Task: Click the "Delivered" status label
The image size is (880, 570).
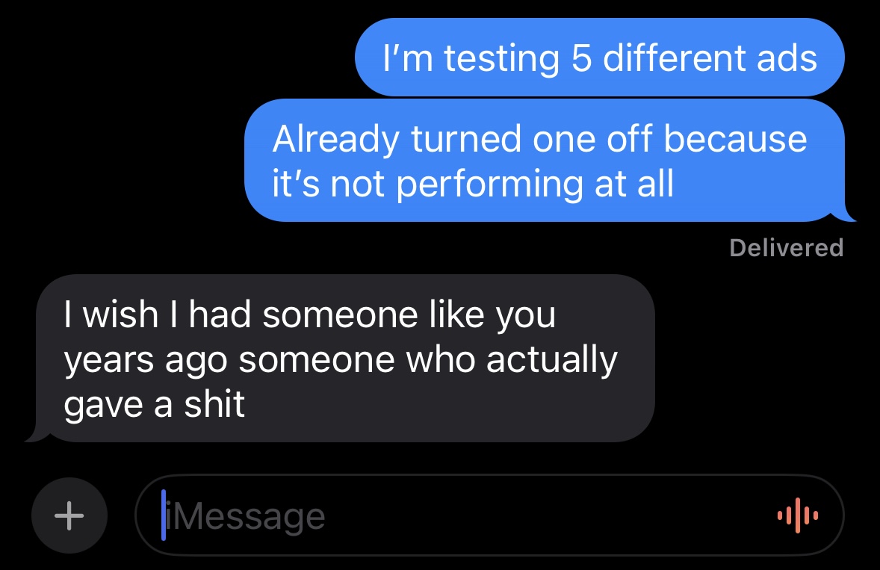Action: (786, 247)
